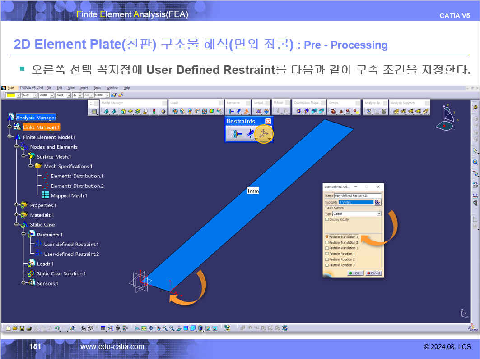Open the Start menu in menu bar
This screenshot has height=359, width=480.
point(11,88)
